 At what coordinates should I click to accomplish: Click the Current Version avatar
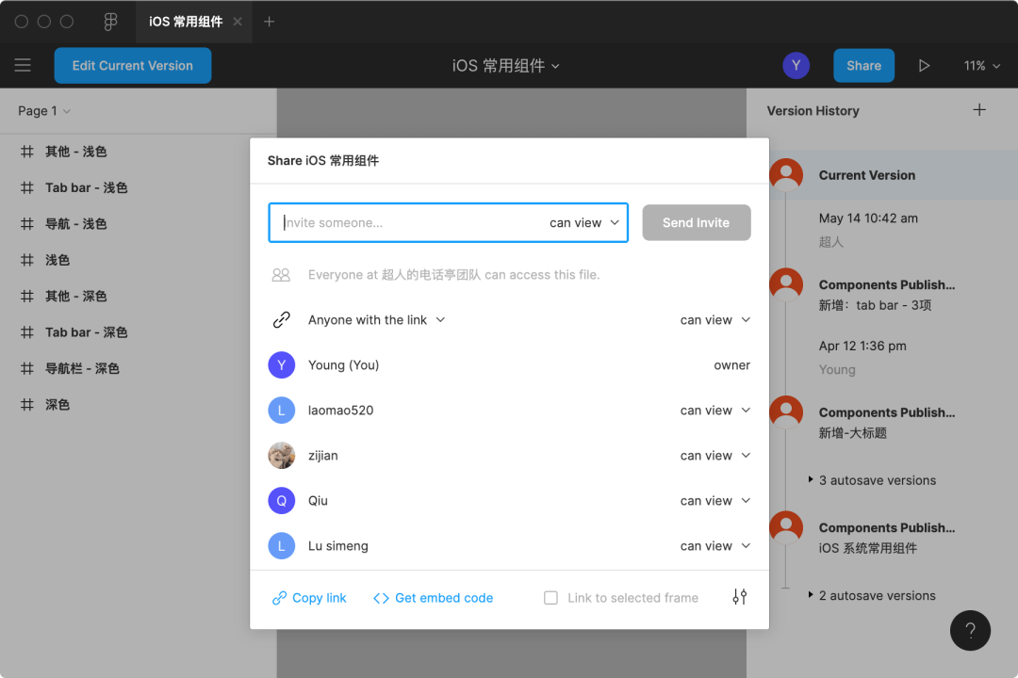786,175
